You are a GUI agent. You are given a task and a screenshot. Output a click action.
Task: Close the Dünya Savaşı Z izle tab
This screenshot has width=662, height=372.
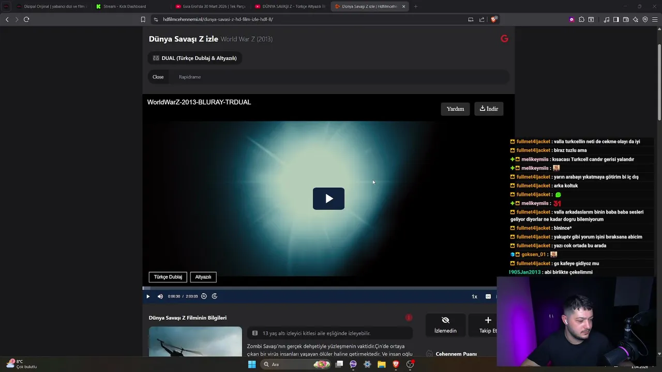[403, 6]
